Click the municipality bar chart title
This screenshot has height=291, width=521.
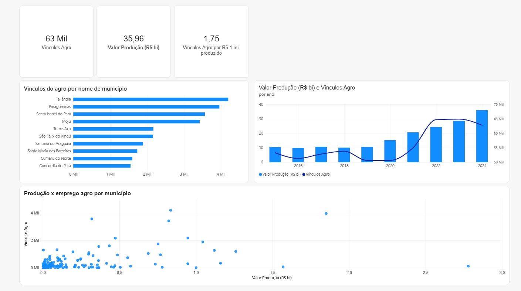(x=75, y=89)
